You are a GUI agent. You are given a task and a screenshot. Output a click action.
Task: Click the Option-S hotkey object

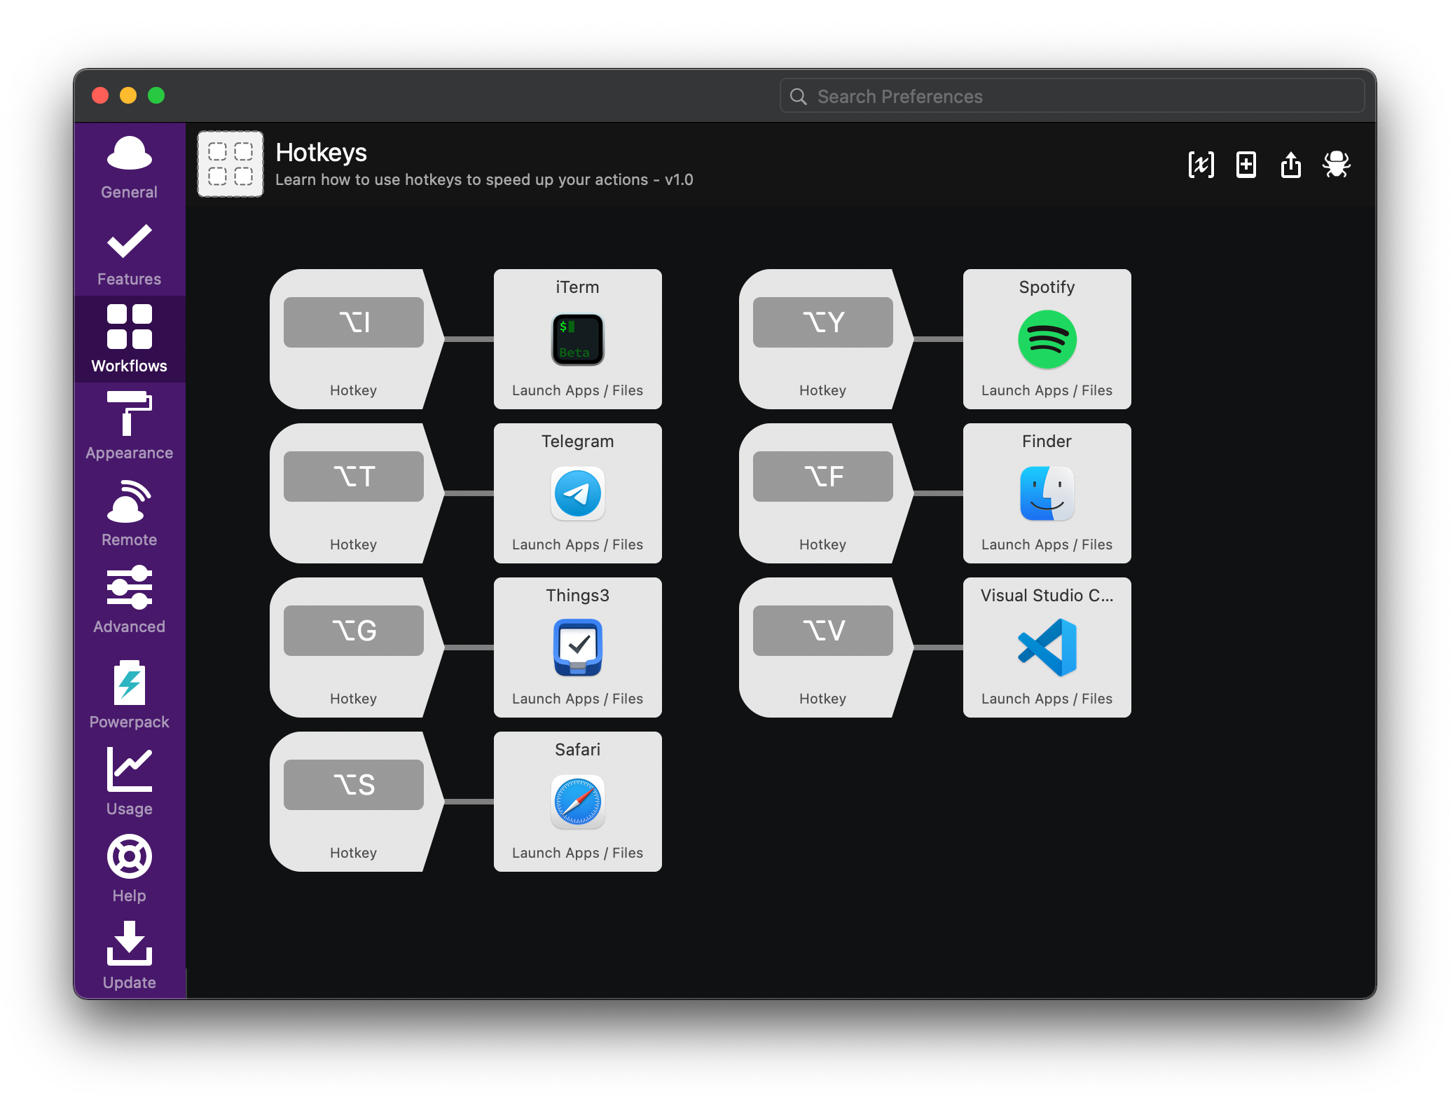click(353, 802)
